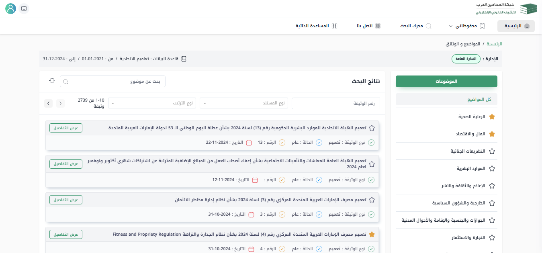Screen dimensions: 542x253
Task: Open المساعدة الذاتية menu item
Action: coord(316,26)
